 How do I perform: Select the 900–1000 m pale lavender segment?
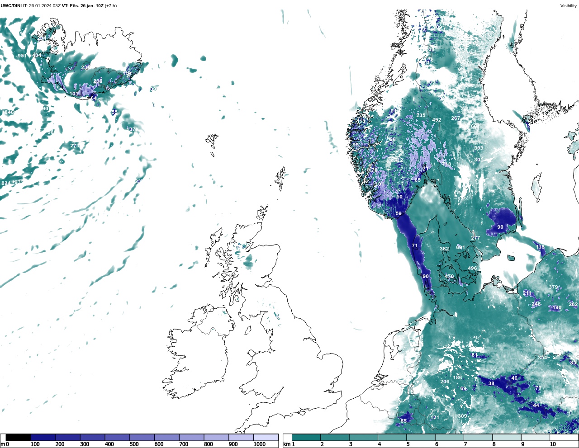241,438
